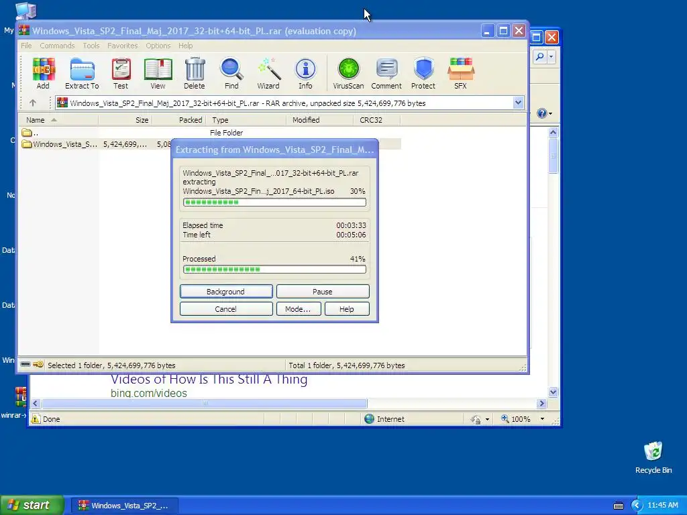Go up one level arrow icon

coord(33,103)
